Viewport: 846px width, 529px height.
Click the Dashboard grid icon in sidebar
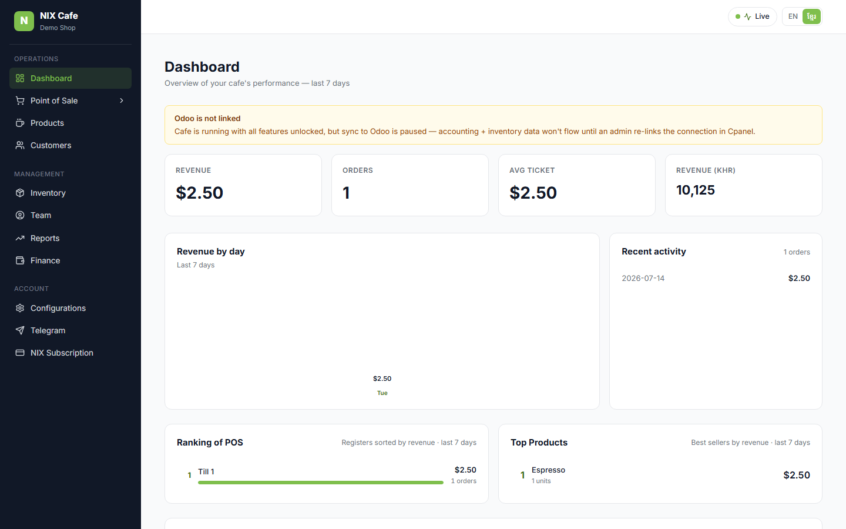pos(20,78)
